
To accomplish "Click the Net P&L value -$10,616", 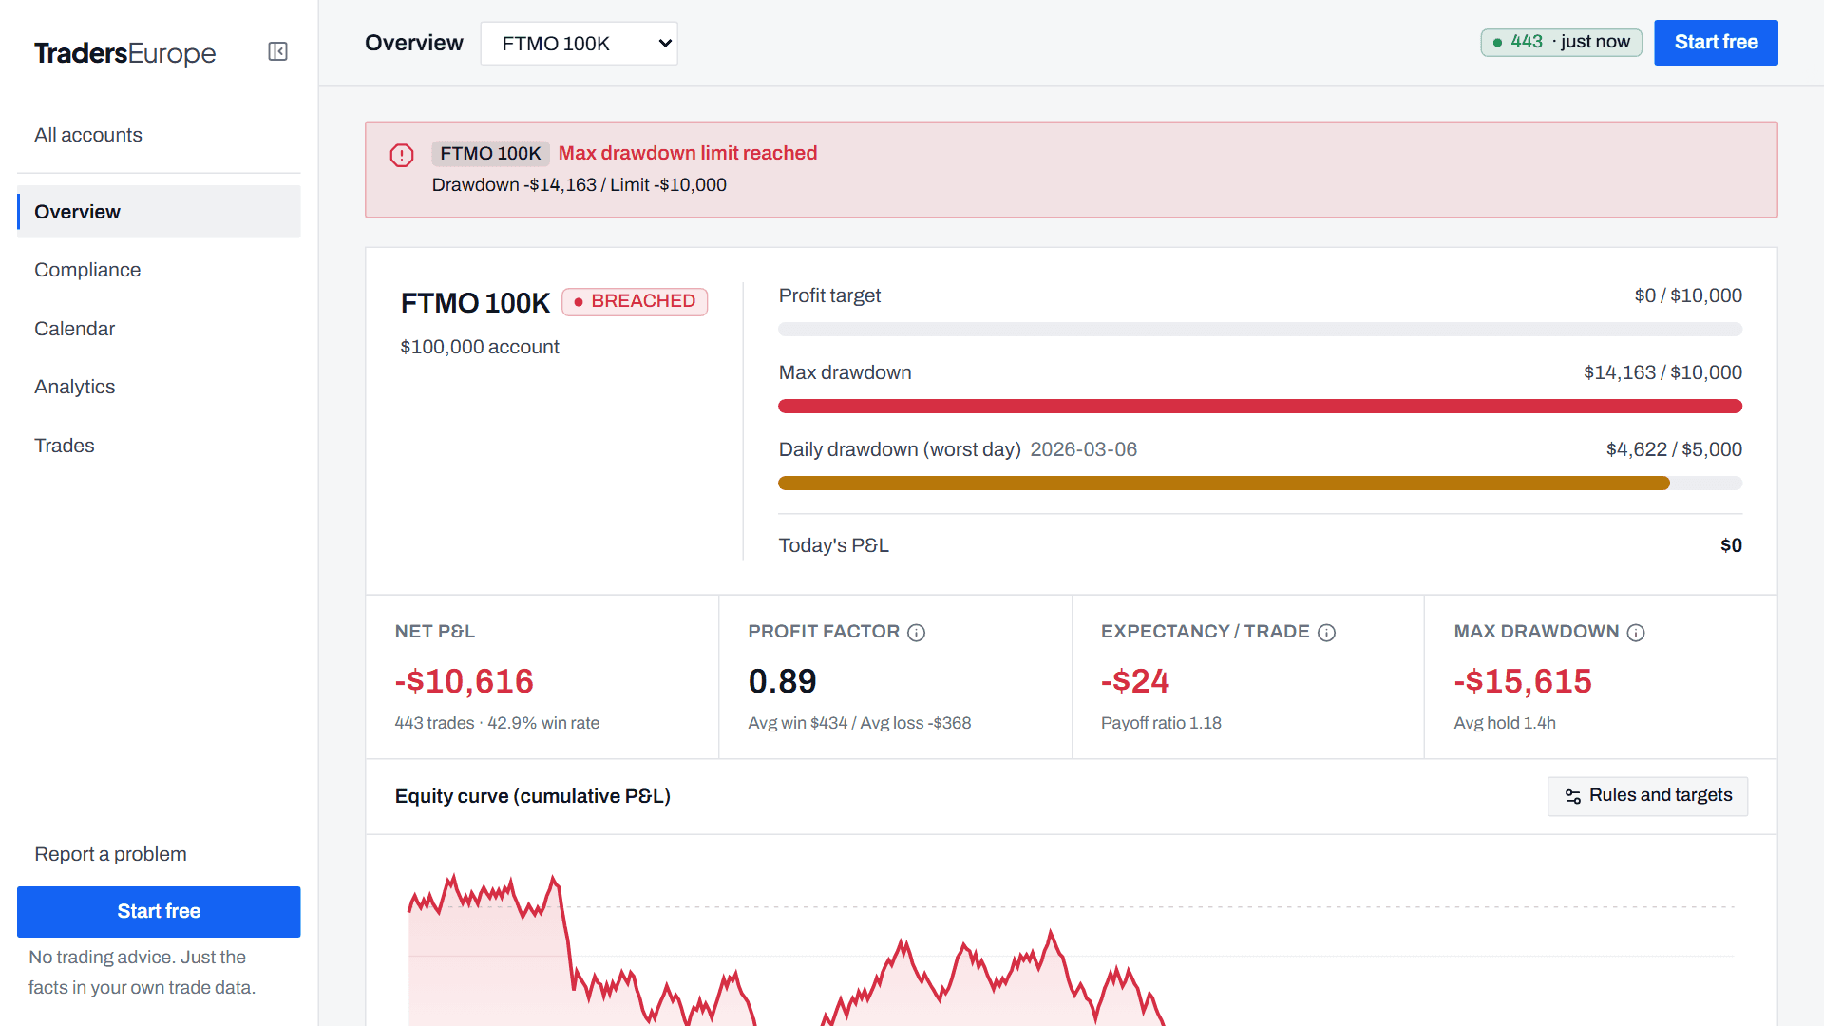I will 464,681.
